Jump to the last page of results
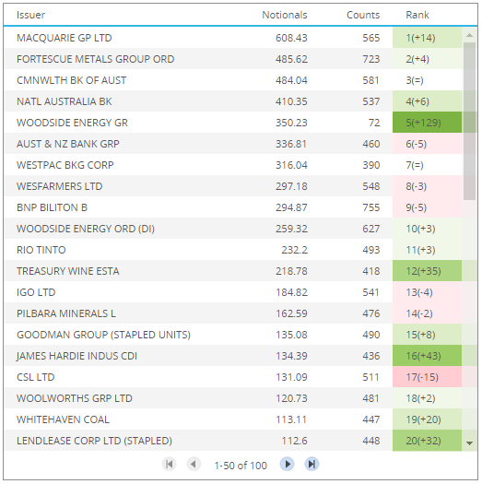This screenshot has width=482, height=484. click(x=312, y=465)
